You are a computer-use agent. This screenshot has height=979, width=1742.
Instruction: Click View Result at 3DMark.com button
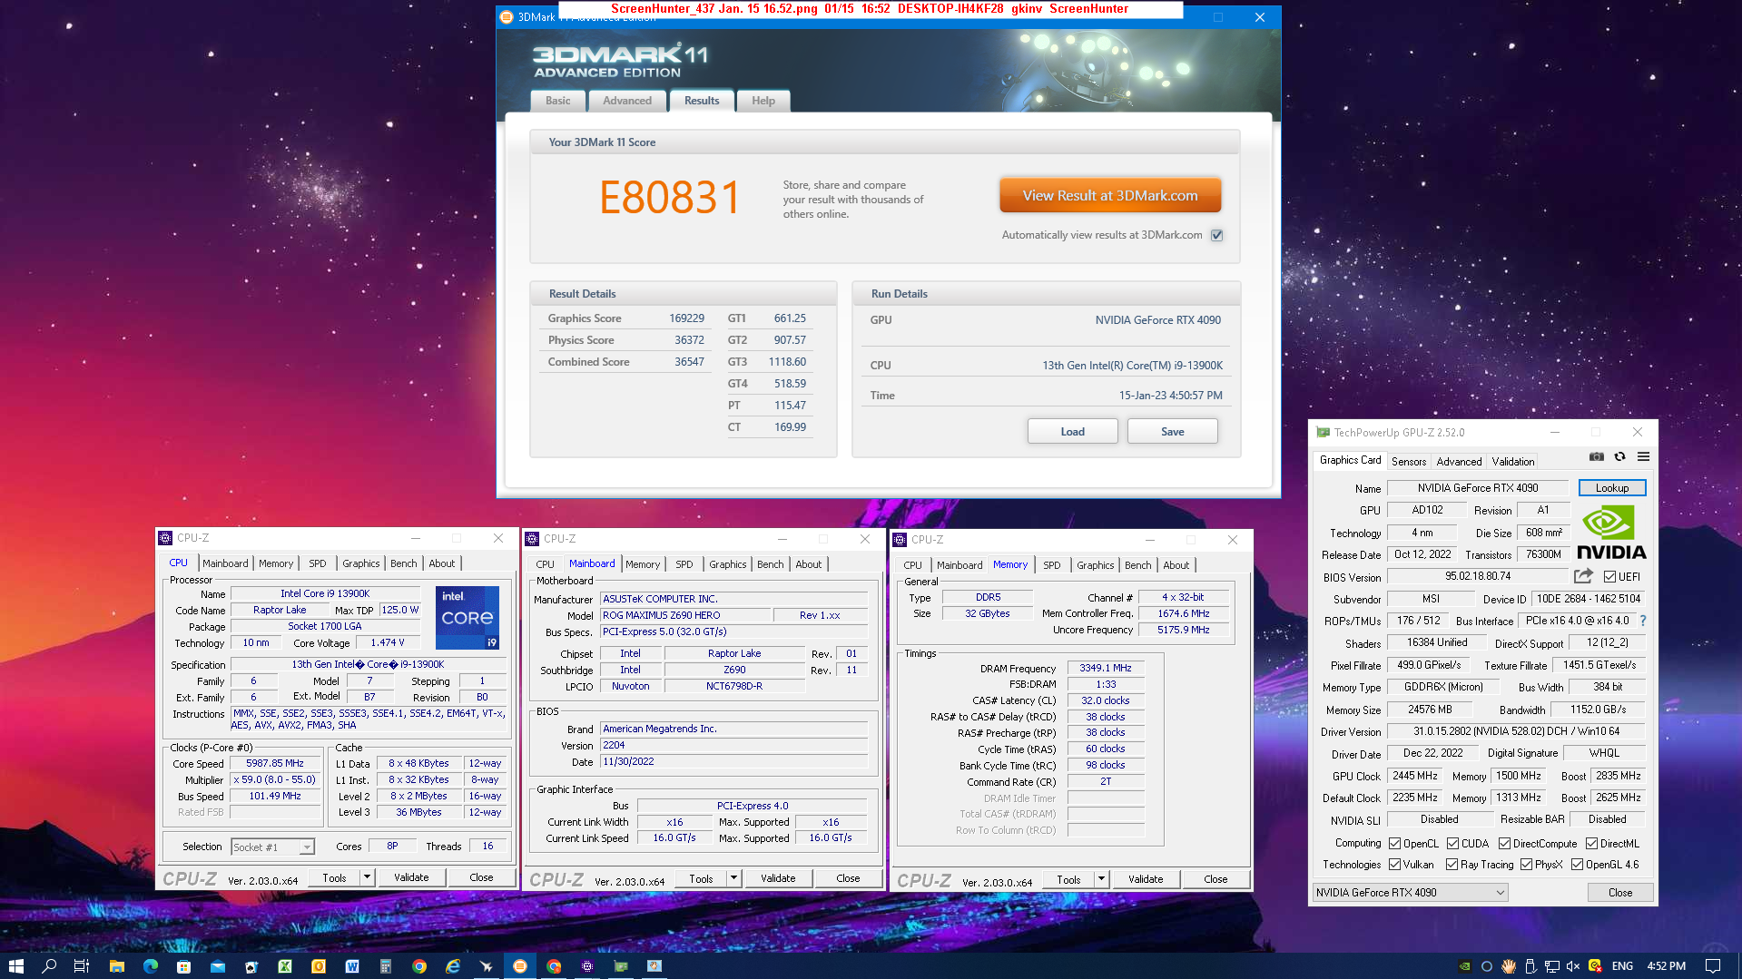1110,195
